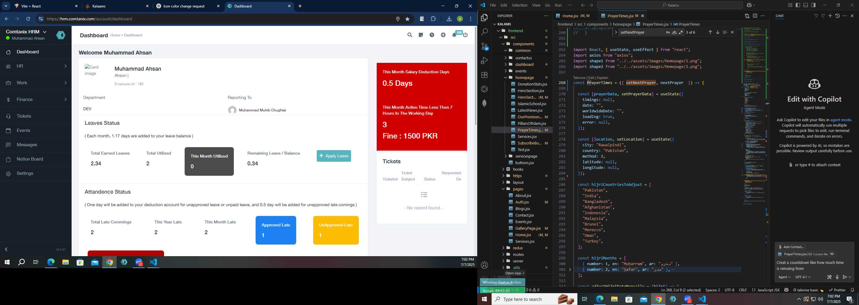Open Chrome downloads icon
The width and height of the screenshot is (859, 305).
coord(449,19)
